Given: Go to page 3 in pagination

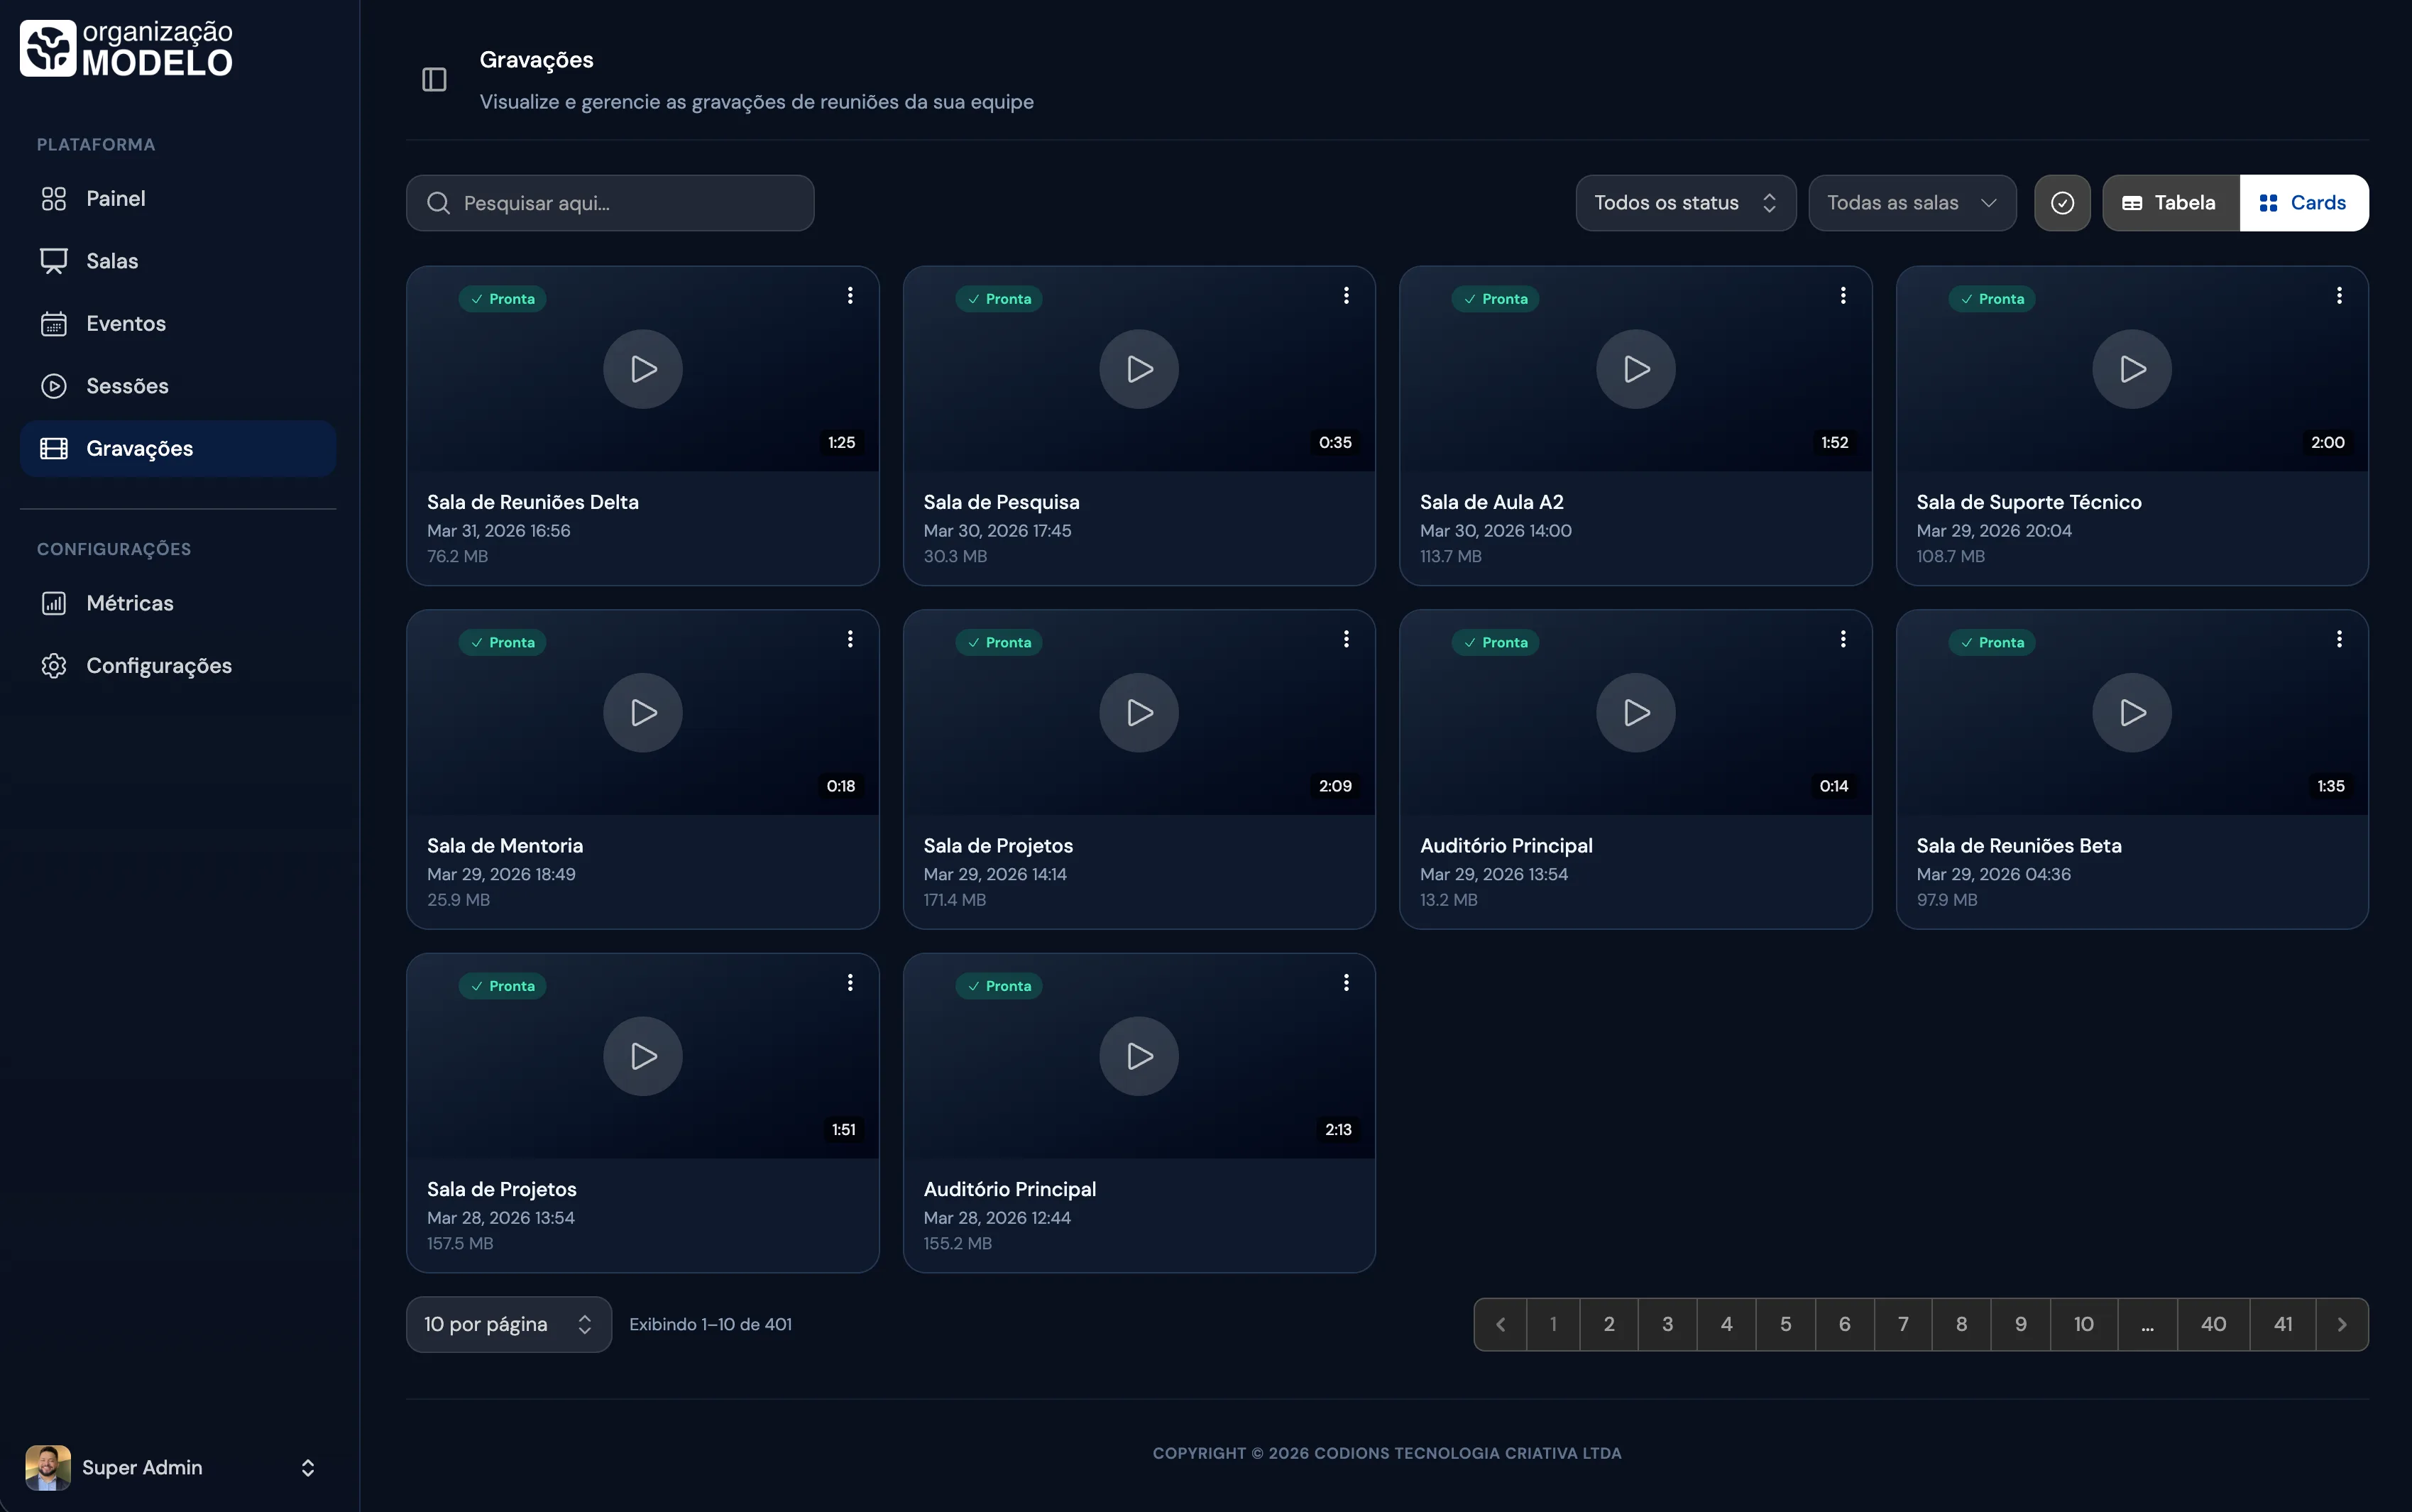Looking at the screenshot, I should point(1667,1324).
